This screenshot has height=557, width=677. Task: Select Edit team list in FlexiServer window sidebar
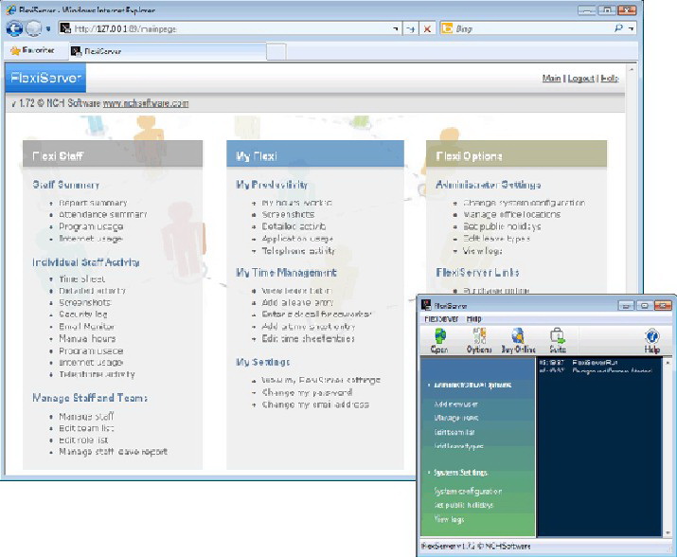tap(454, 432)
